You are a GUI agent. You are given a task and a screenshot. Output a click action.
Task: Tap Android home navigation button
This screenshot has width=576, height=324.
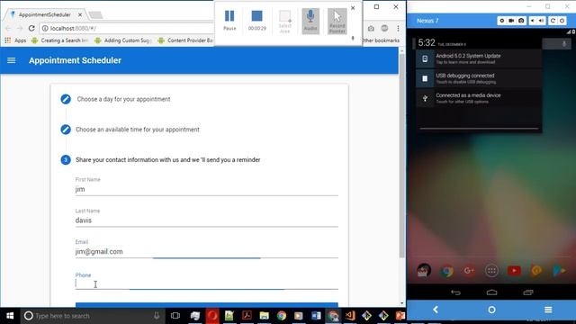tap(491, 292)
